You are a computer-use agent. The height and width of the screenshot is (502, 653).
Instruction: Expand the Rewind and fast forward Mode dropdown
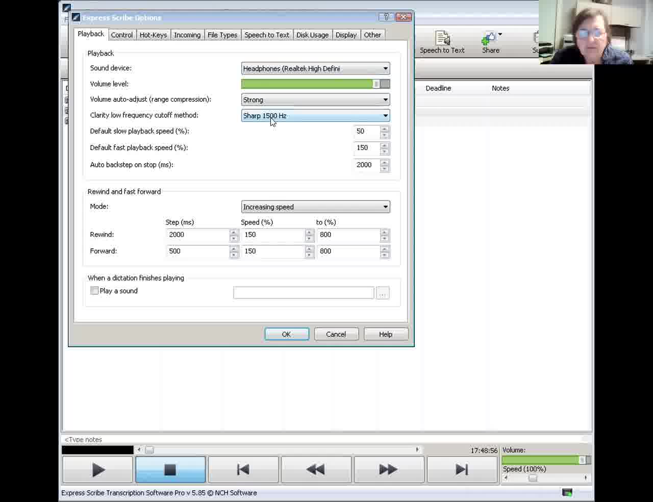click(315, 207)
